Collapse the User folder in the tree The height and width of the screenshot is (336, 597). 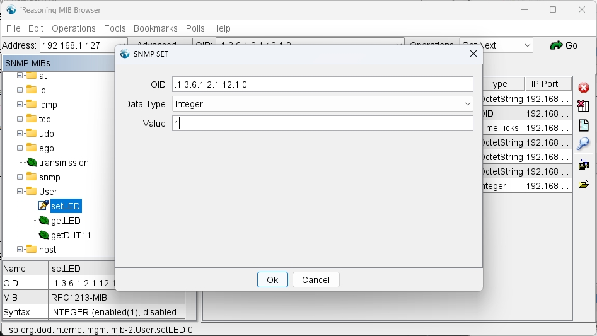[x=20, y=192]
